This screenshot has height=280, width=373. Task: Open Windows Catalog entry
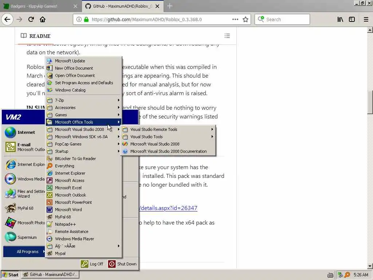click(x=84, y=90)
